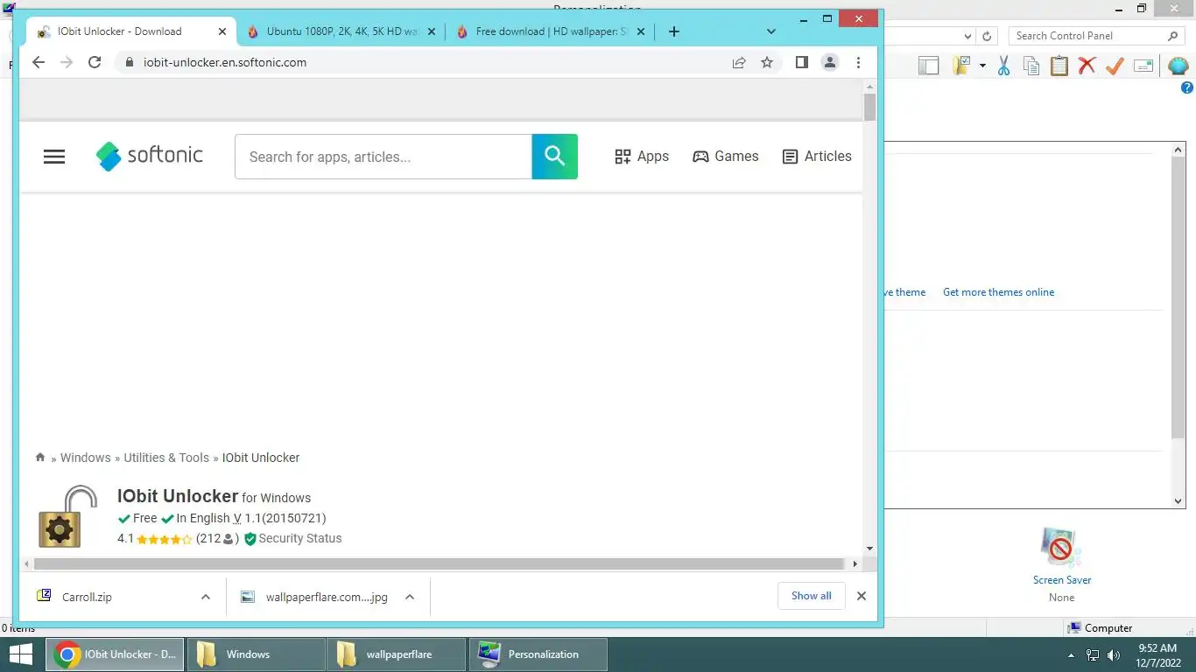Click the IObit Unlocker padlock icon

(x=67, y=517)
